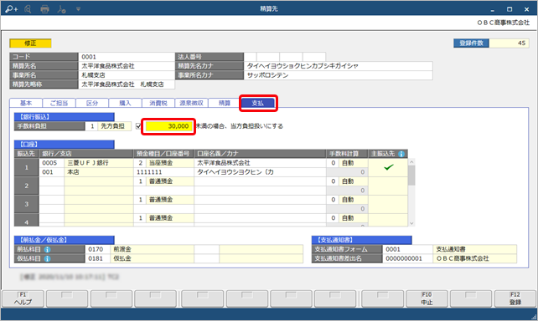
Task: Open the 購入 tab
Action: tap(125, 103)
